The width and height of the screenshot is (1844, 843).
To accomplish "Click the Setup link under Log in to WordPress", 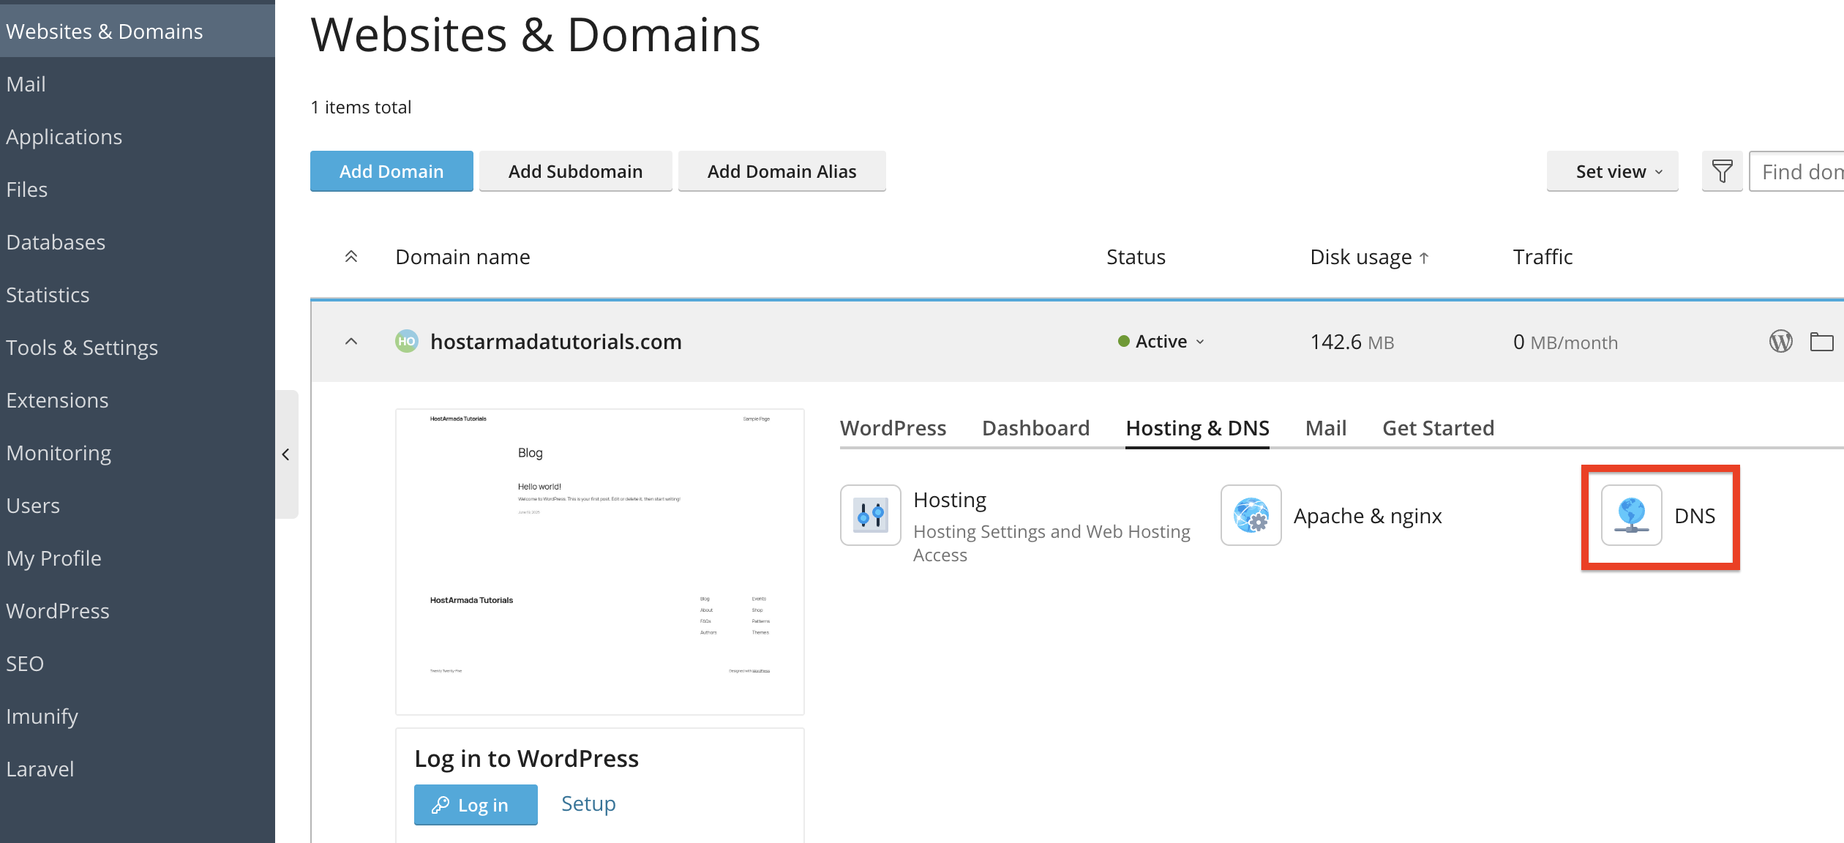I will (x=588, y=803).
